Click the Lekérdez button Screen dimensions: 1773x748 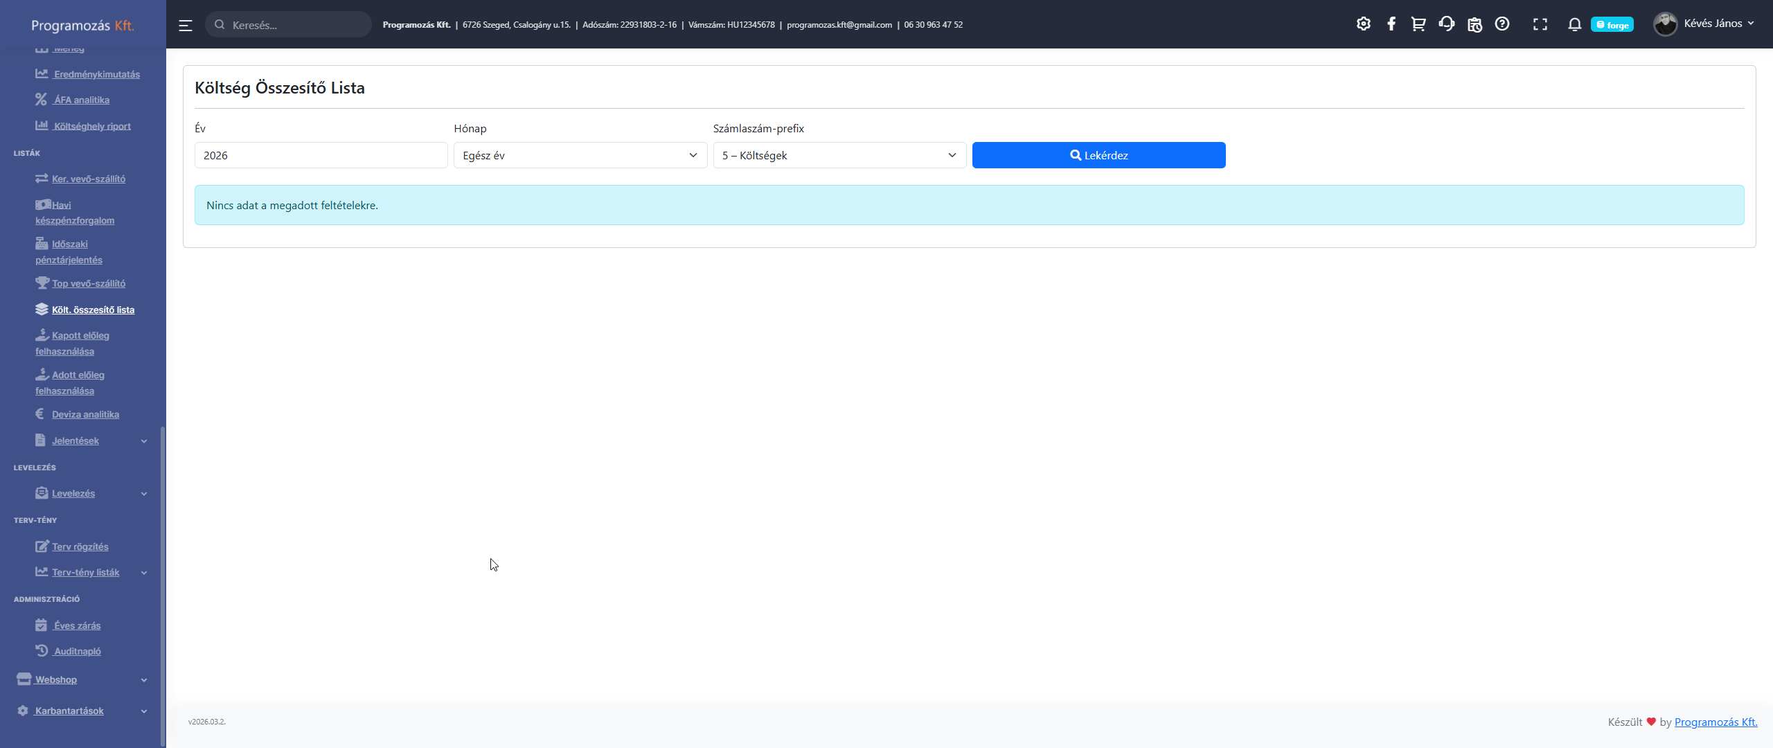tap(1098, 155)
